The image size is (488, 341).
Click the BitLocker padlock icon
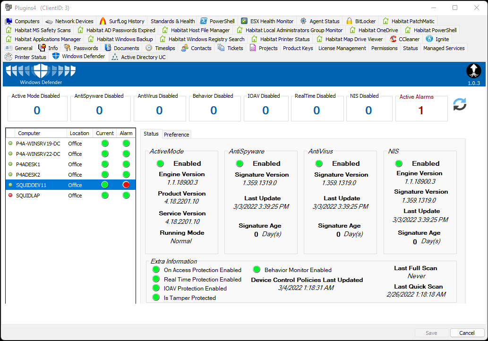click(349, 21)
